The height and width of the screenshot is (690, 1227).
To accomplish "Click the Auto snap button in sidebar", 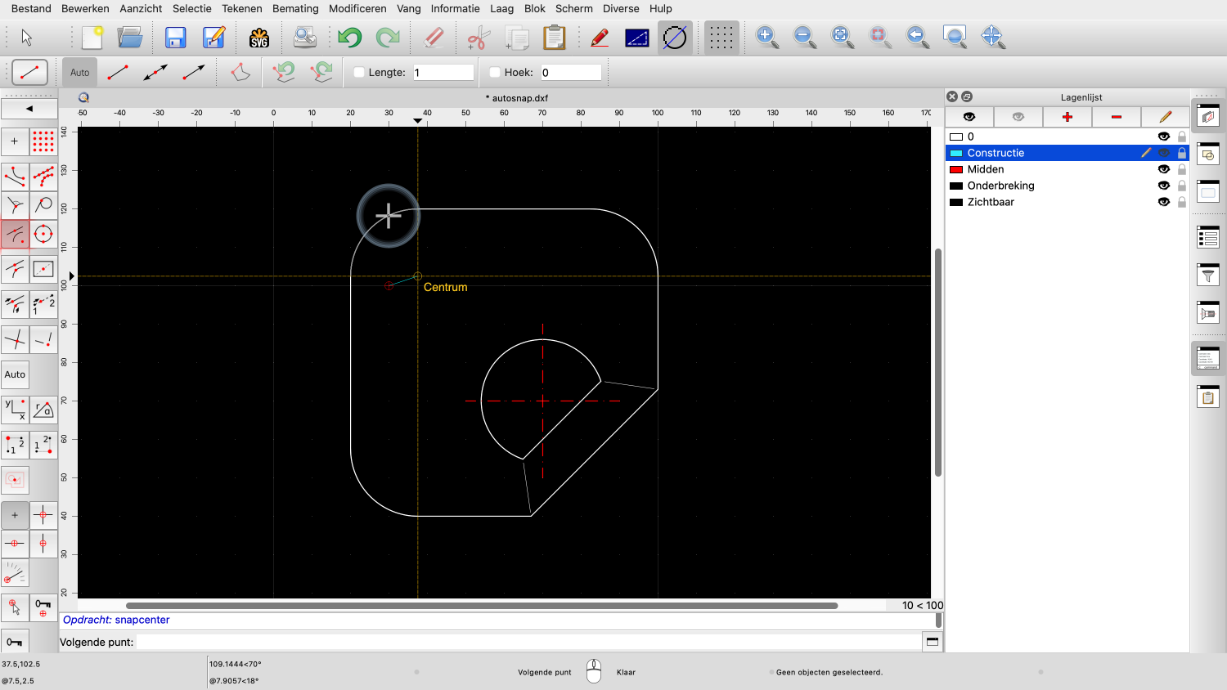I will click(15, 374).
